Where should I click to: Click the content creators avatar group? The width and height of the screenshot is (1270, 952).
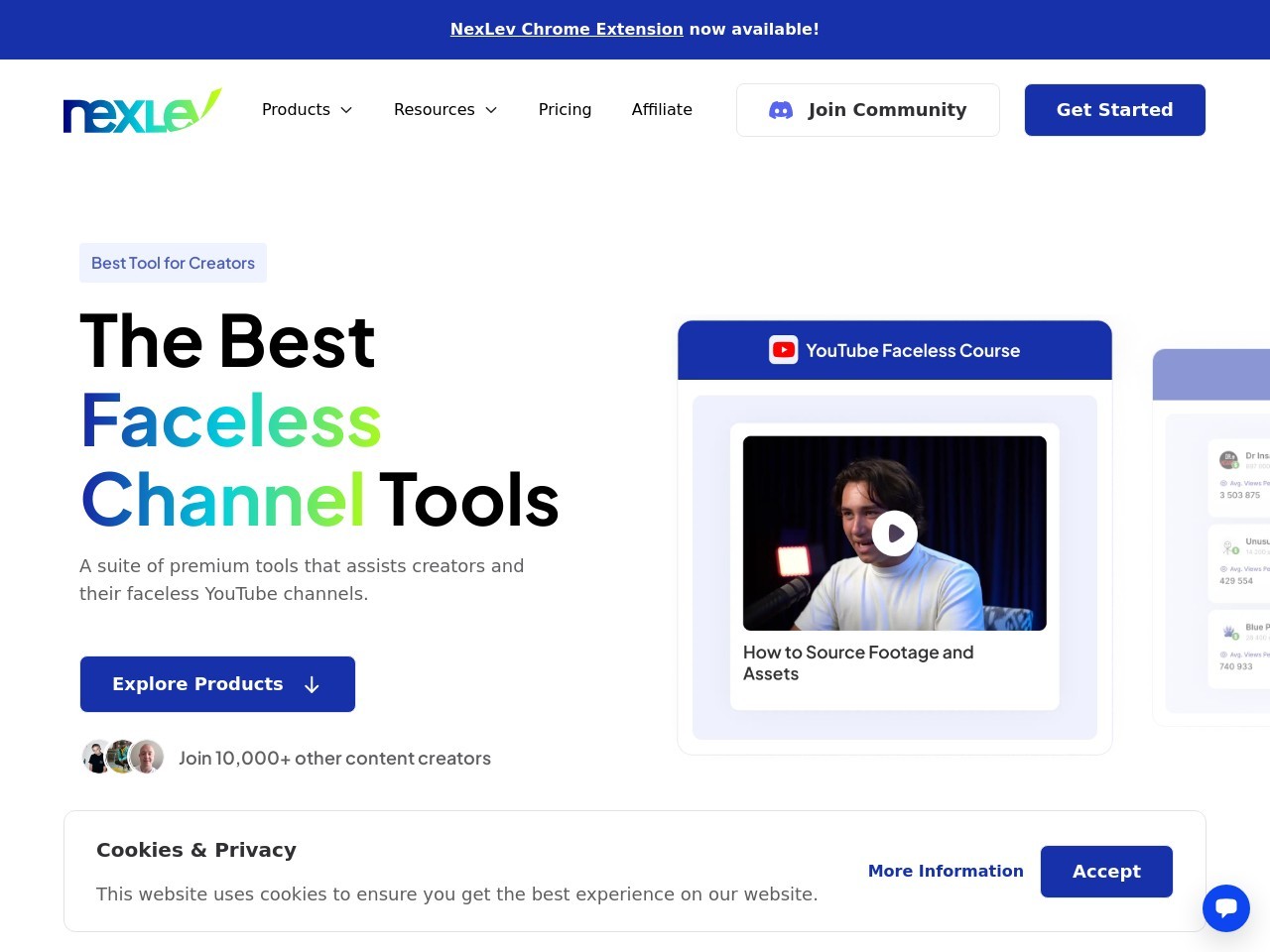tap(123, 757)
